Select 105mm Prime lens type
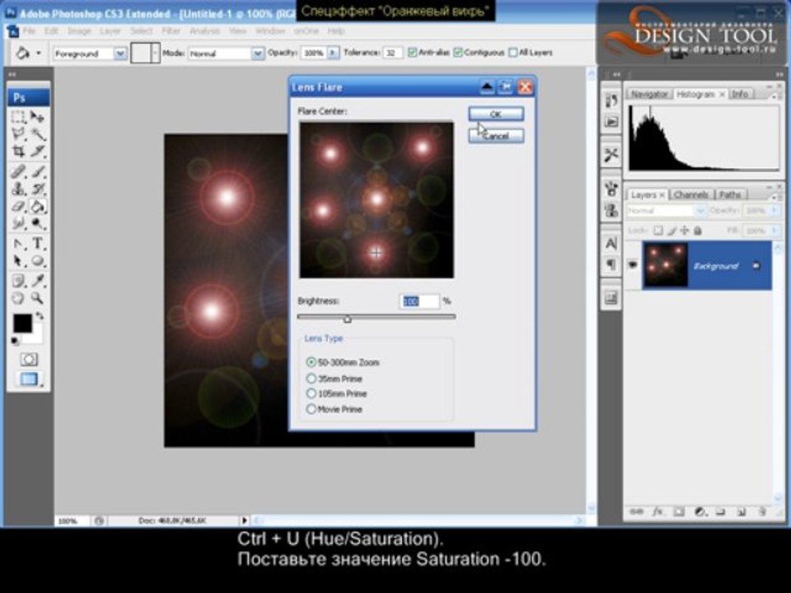This screenshot has height=593, width=791. click(311, 394)
